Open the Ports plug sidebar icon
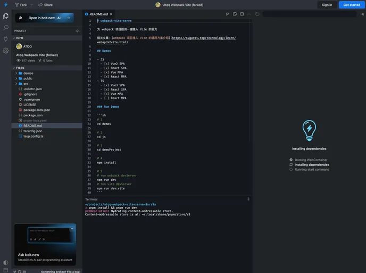This screenshot has width=366, height=273. point(6,39)
